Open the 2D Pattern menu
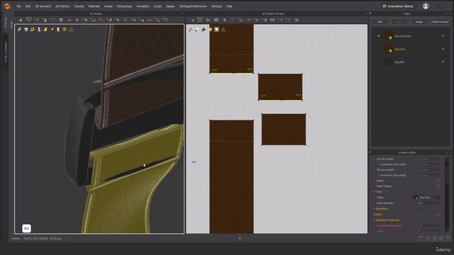This screenshot has height=255, width=454. pyautogui.click(x=62, y=6)
